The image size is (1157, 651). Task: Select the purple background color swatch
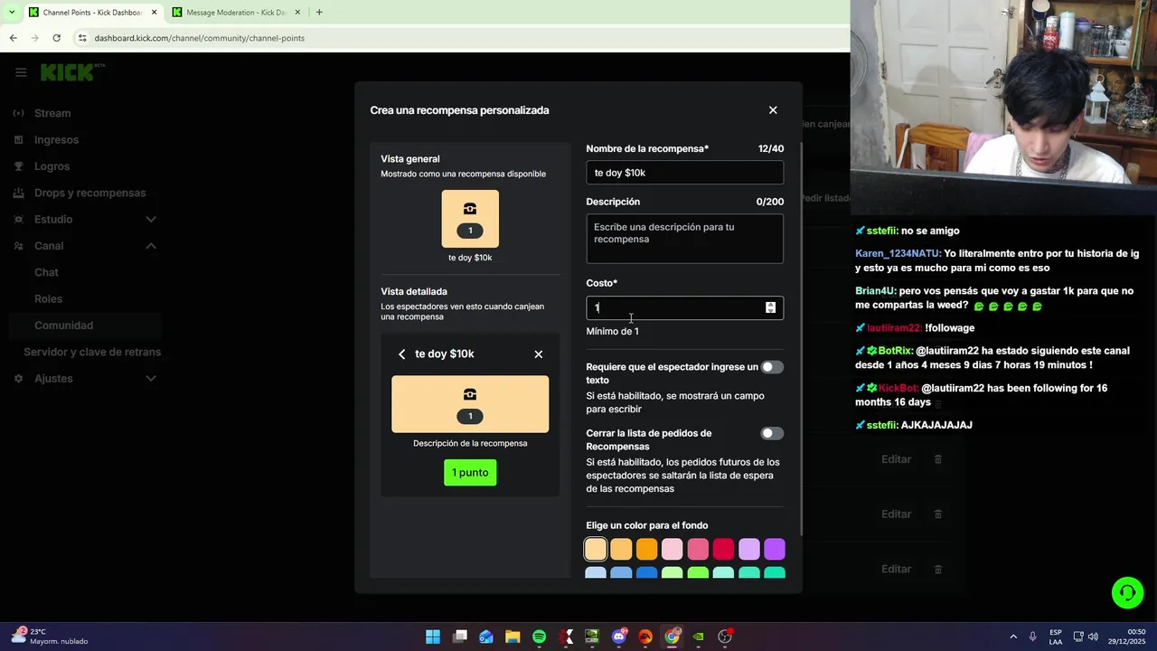click(x=775, y=549)
